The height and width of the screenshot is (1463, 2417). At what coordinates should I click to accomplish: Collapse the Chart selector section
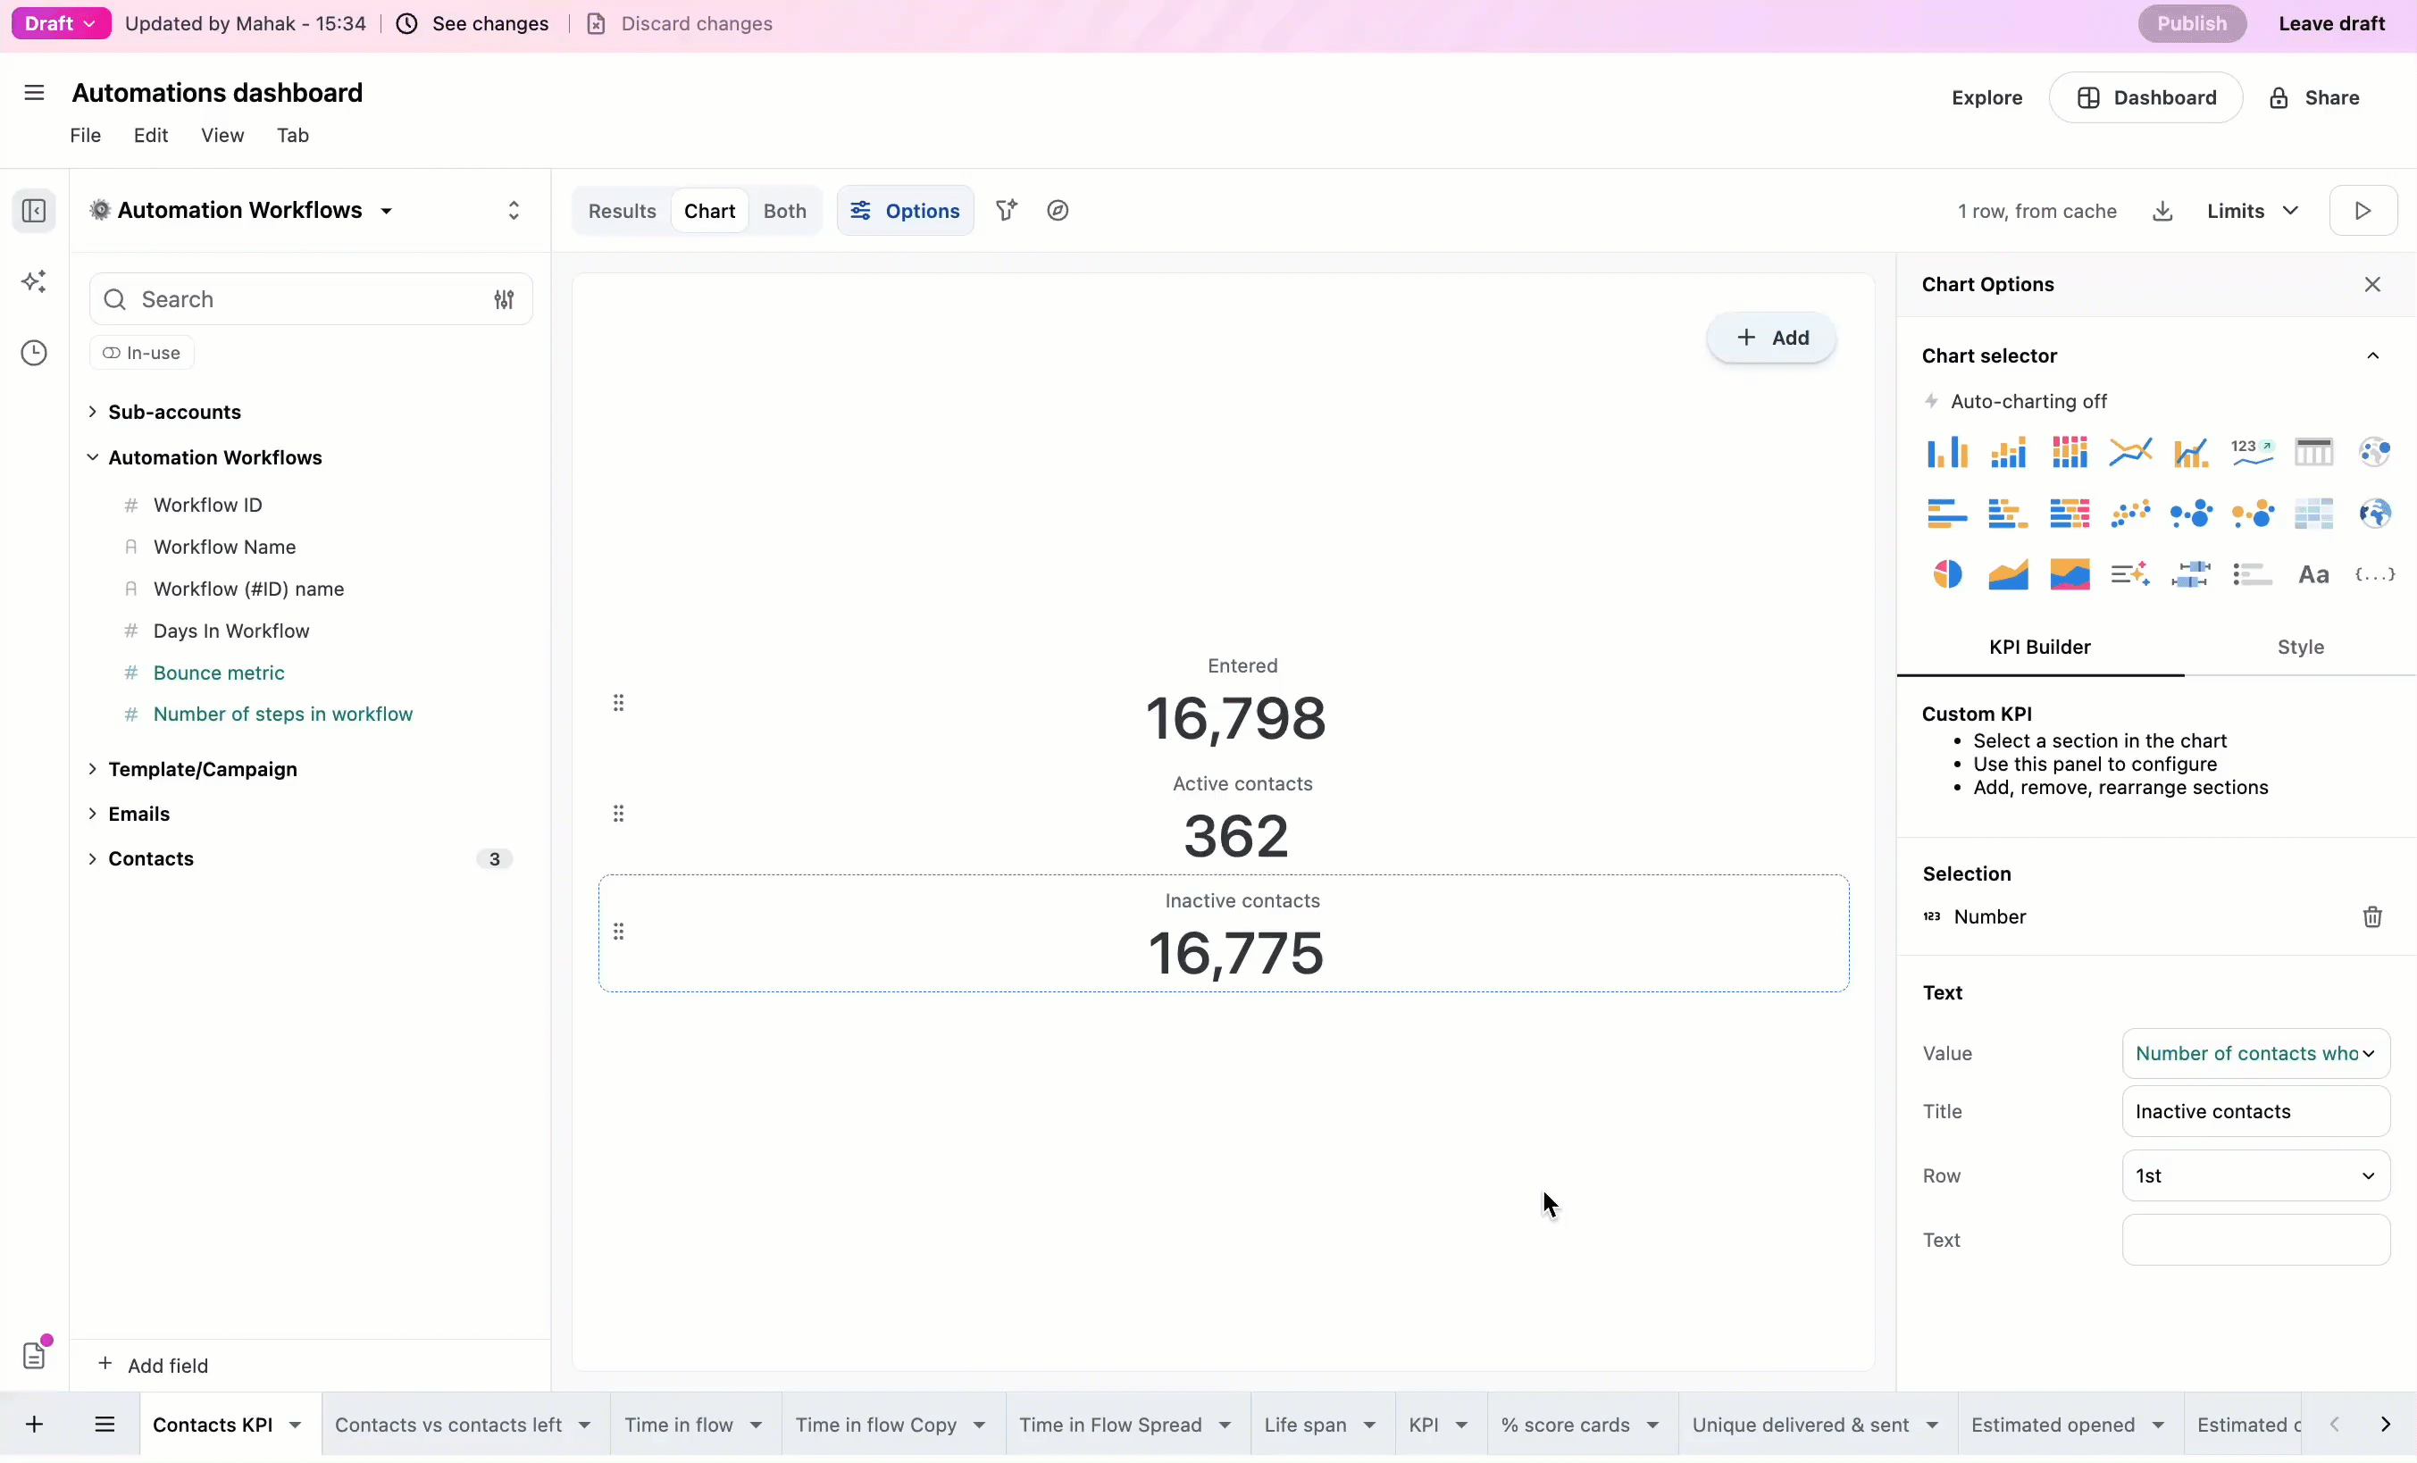(x=2374, y=355)
